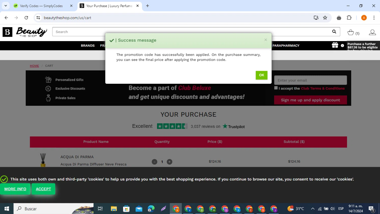Screen dimensions: 380x214
Task: Check the accept Club Terms checkbox
Action: pos(276,88)
